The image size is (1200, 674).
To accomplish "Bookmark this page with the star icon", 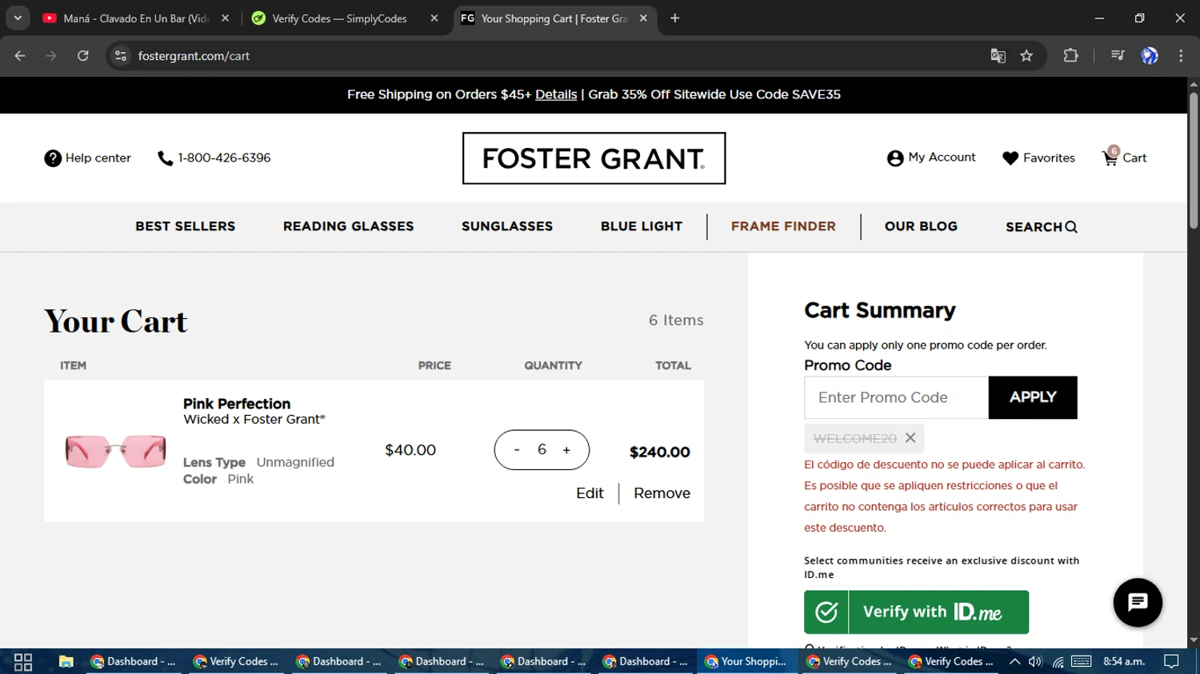I will (x=1026, y=55).
